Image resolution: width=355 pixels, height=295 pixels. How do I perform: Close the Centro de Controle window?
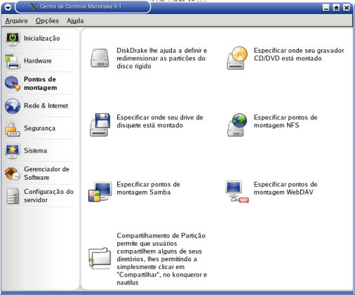pos(347,8)
